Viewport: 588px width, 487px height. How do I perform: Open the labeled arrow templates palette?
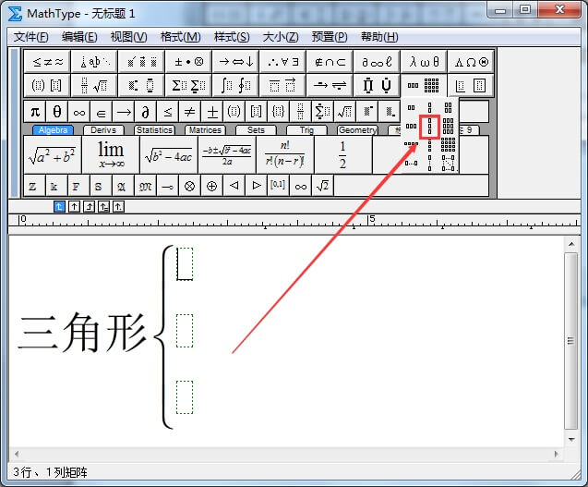pyautogui.click(x=330, y=86)
